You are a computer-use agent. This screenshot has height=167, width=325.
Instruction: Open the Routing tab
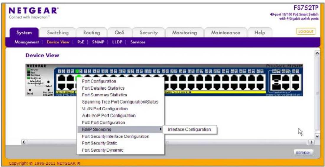tap(92, 33)
